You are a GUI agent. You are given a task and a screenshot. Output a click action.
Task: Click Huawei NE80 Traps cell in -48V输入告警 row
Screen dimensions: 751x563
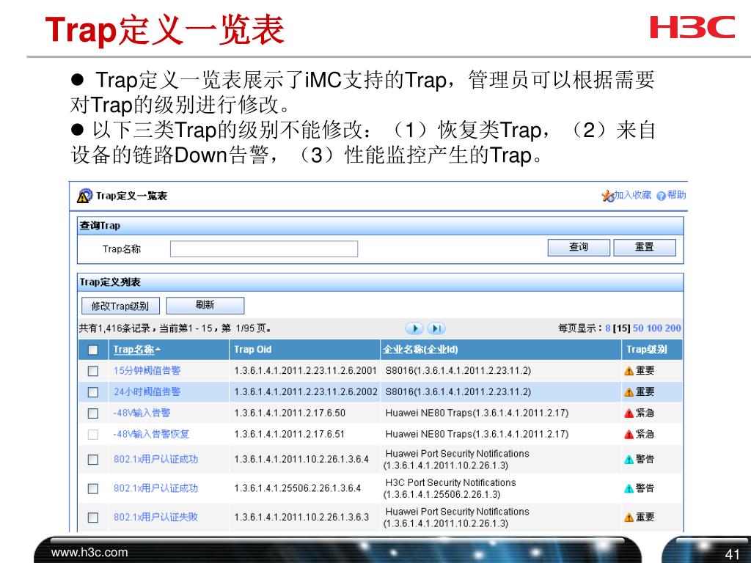[477, 413]
